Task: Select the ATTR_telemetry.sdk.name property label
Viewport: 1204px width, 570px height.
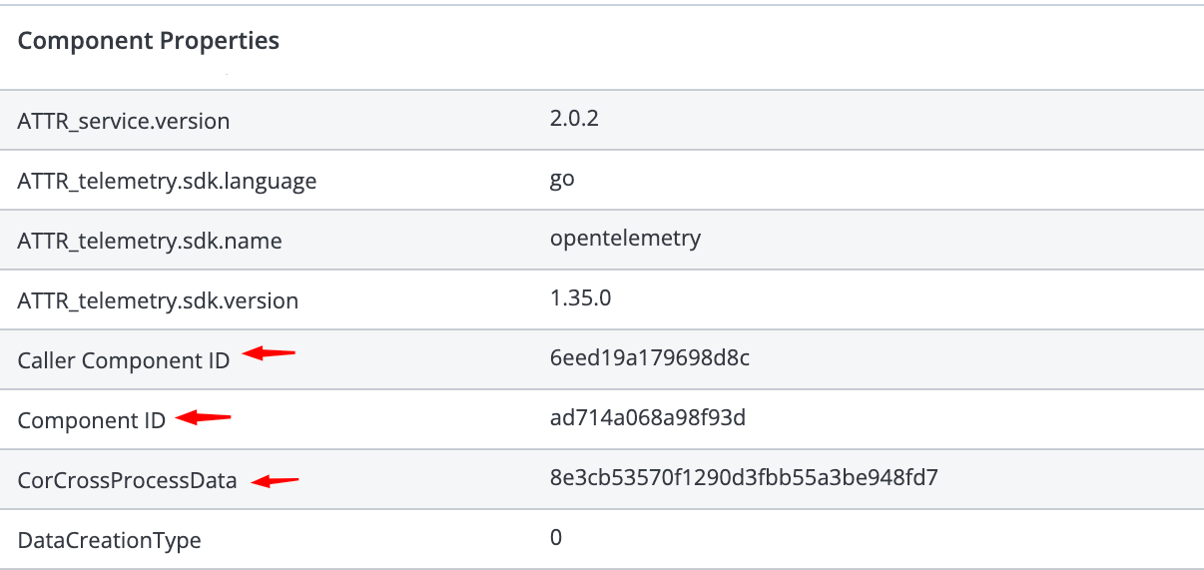Action: coord(150,242)
